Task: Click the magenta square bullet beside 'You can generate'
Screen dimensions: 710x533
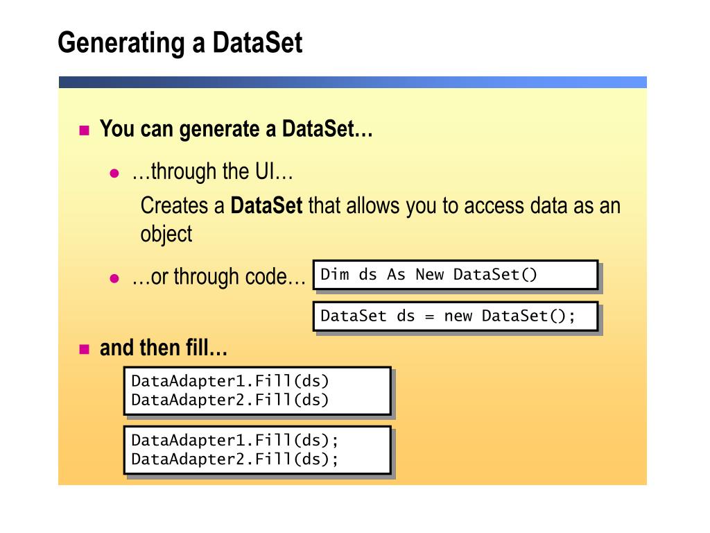Action: point(84,130)
